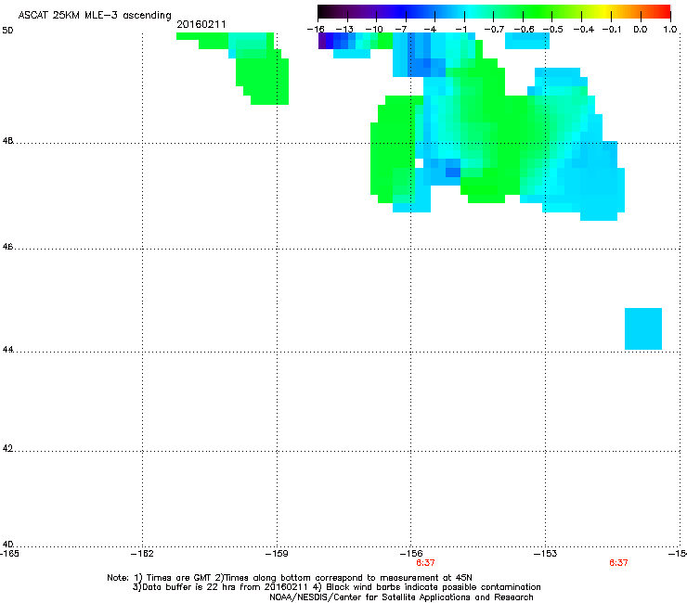Click the longitude -162 axis label
The height and width of the screenshot is (603, 687).
tap(142, 554)
